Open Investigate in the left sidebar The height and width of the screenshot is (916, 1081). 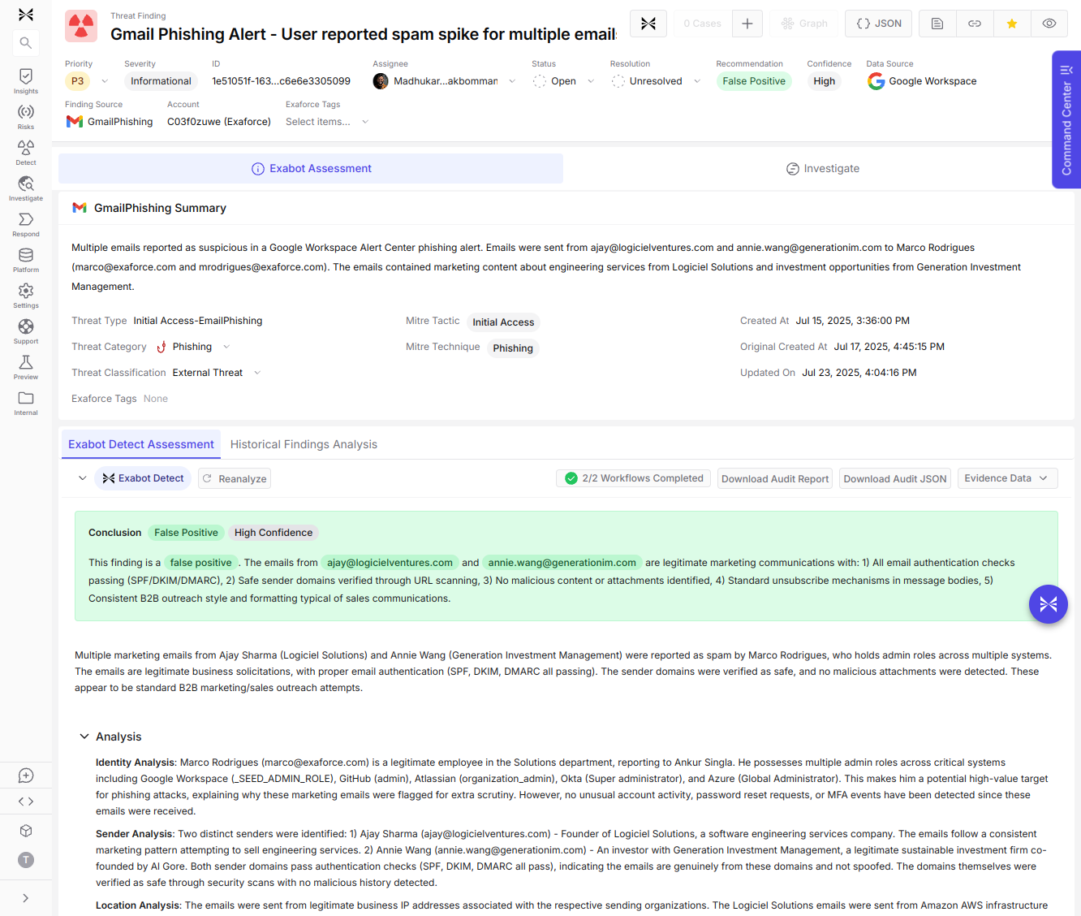[26, 188]
